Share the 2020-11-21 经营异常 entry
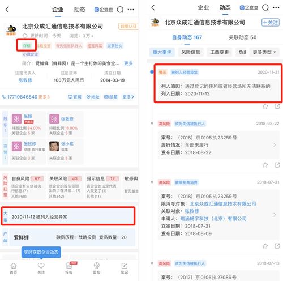Viewport: 283px width, 281px height. coord(277,107)
